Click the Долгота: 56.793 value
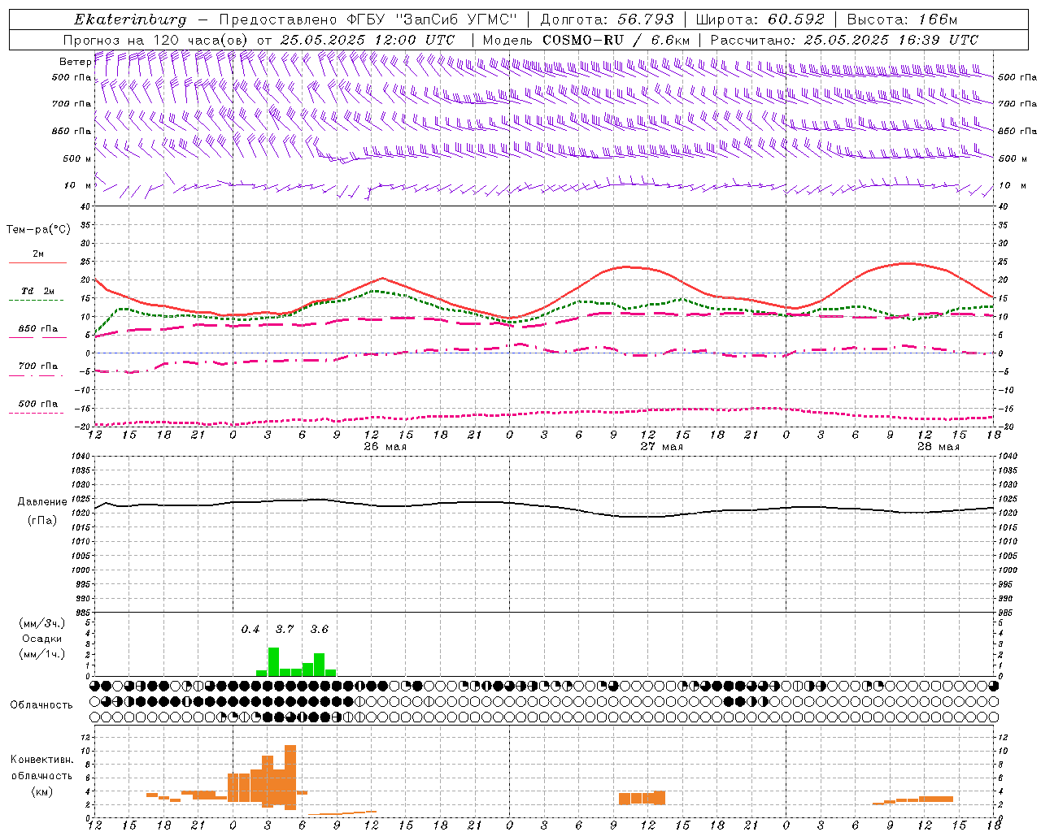Image resolution: width=1041 pixels, height=832 pixels. point(607,19)
